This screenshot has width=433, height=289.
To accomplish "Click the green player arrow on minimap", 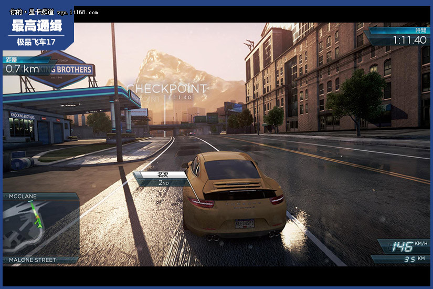I will tap(40, 225).
